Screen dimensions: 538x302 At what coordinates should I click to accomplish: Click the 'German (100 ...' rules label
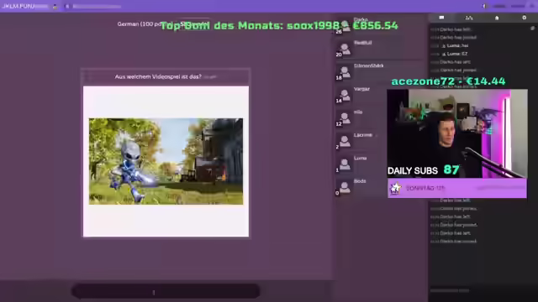[140, 24]
